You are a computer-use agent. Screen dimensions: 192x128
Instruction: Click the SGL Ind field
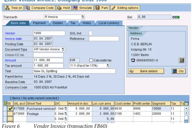pos(91,33)
